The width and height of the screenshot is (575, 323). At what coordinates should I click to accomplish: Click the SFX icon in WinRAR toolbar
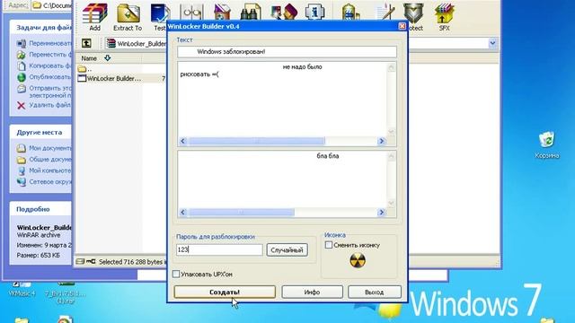coord(444,13)
